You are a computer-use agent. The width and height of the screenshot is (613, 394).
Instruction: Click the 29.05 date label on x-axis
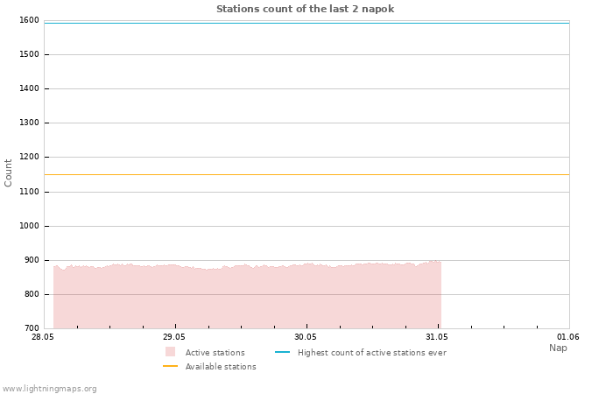pyautogui.click(x=174, y=336)
